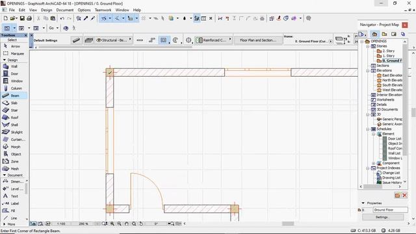
Task: Collapse the Properties section in Navigator
Action: [363, 203]
